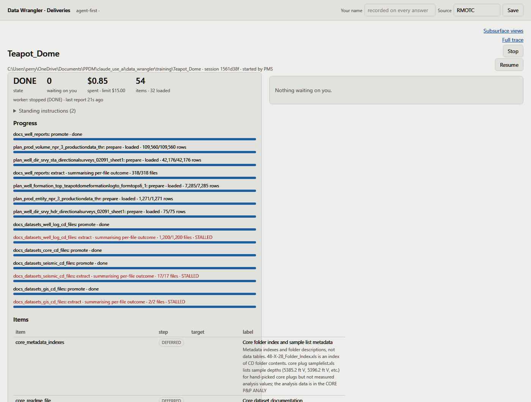The image size is (531, 402).
Task: Click the Items section heading
Action: click(x=21, y=320)
